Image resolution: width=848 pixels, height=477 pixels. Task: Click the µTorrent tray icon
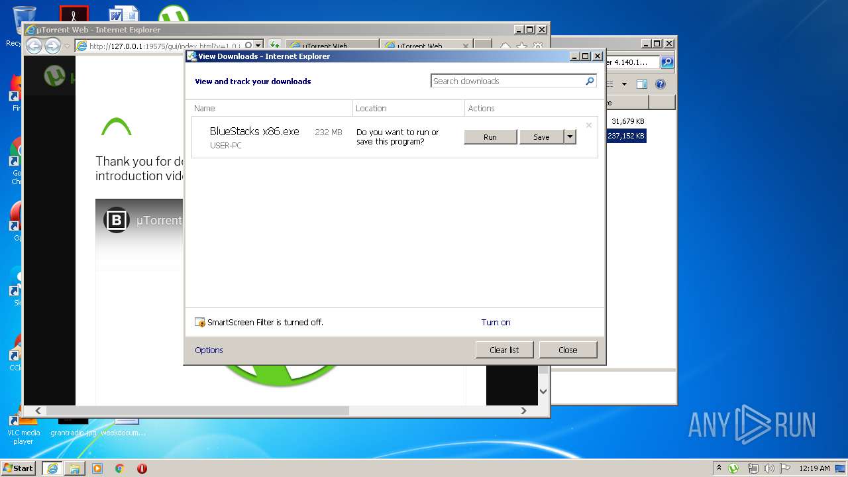click(733, 468)
